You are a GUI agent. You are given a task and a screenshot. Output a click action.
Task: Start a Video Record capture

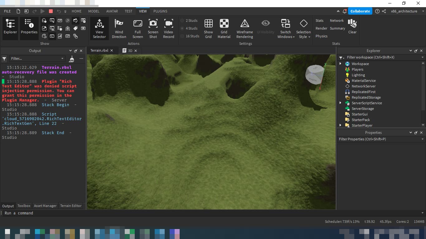tap(169, 28)
